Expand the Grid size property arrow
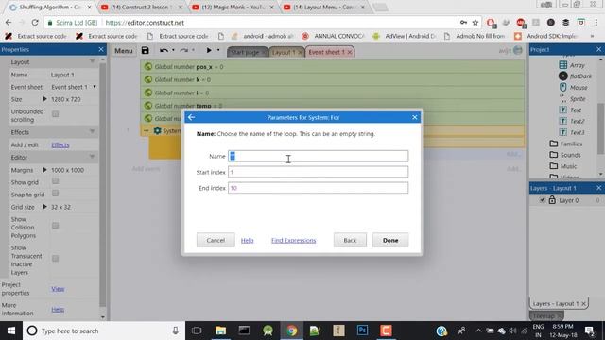This screenshot has height=340, width=605. point(44,207)
